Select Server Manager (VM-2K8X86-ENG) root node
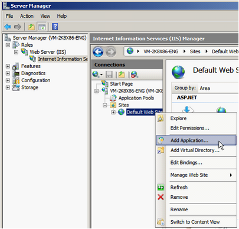 click(50, 38)
